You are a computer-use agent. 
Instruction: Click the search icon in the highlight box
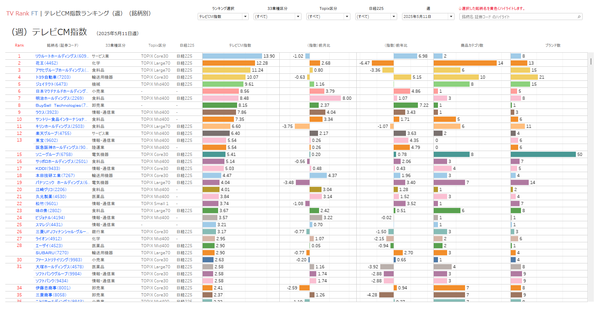[579, 17]
